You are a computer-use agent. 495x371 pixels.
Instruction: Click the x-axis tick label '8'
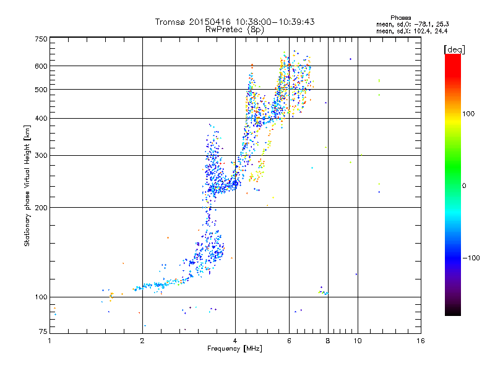point(328,341)
